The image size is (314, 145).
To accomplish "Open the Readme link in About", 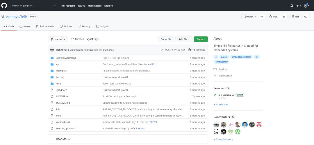I will pyautogui.click(x=220, y=69).
